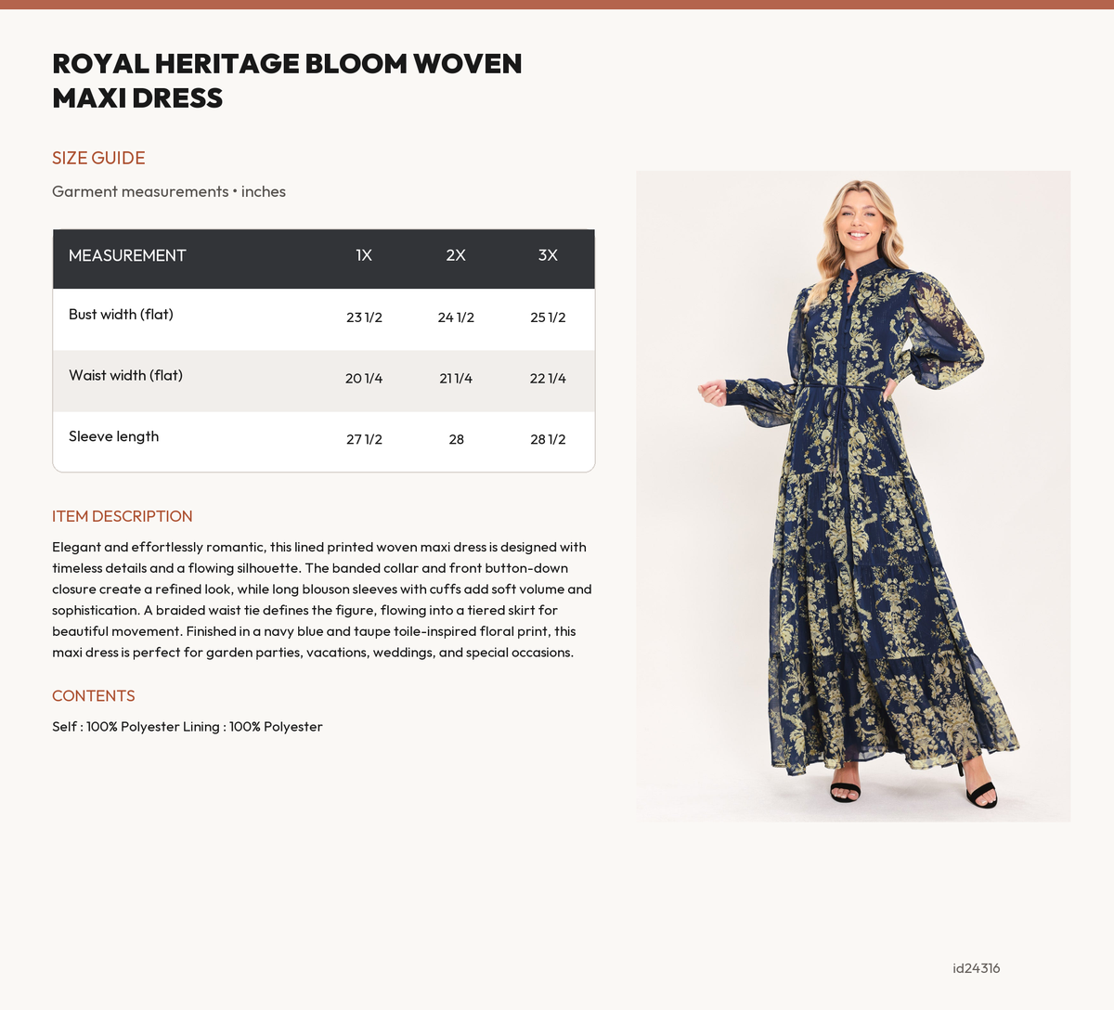The width and height of the screenshot is (1114, 1010).
Task: Click bust value 25 1/2
Action: click(548, 317)
